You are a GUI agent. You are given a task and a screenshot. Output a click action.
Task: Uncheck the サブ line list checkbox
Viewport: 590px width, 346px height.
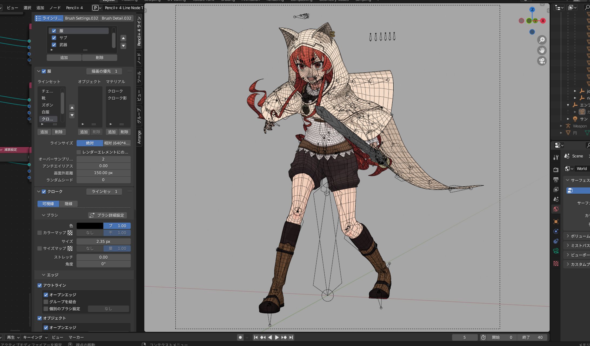(54, 38)
